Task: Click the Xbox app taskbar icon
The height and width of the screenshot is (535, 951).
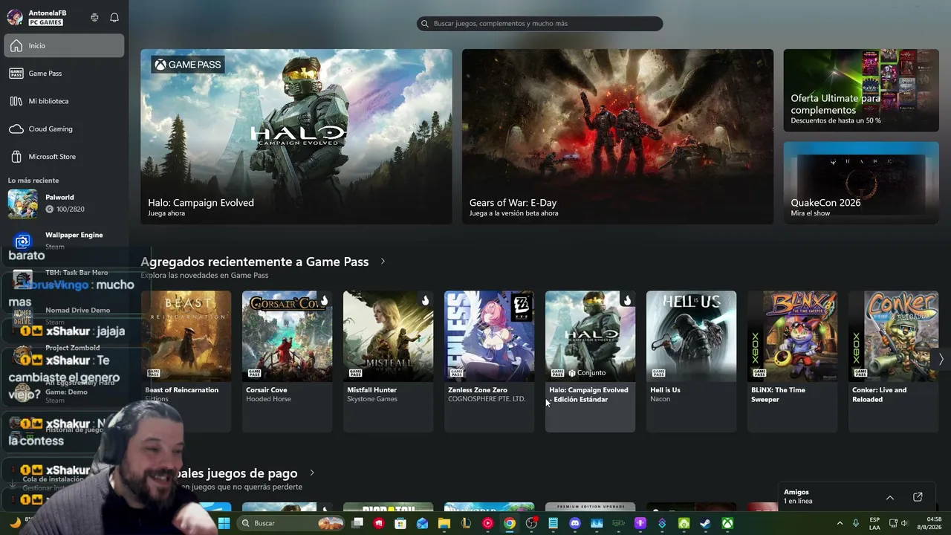Action: point(727,523)
